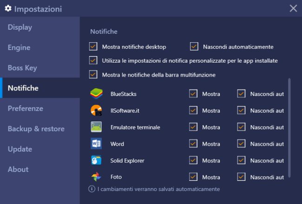Viewport: 302px width, 204px height.
Task: Click the Word app icon
Action: (96, 144)
